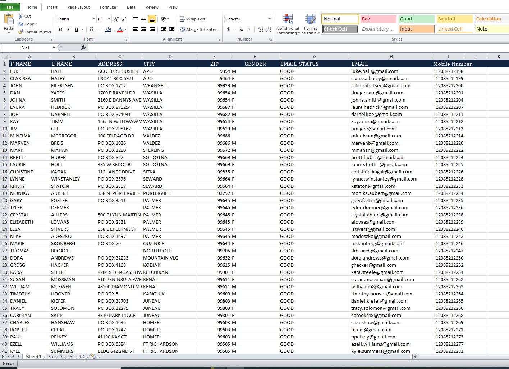
Task: Align cell text to the left
Action: point(136,29)
